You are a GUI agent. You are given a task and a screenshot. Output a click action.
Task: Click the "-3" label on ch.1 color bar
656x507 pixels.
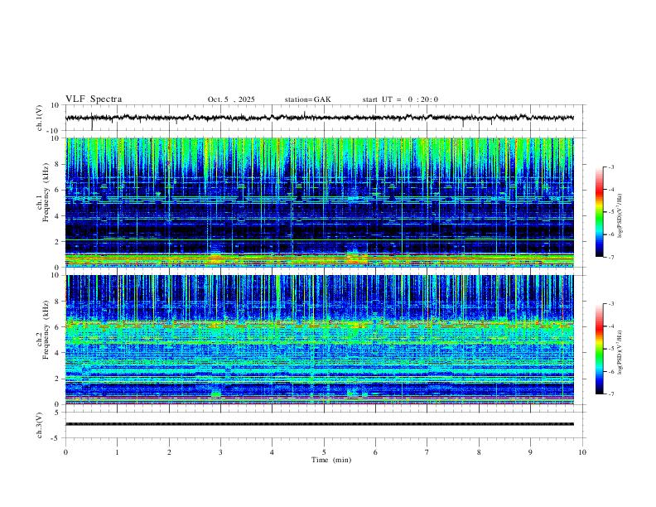(x=611, y=167)
